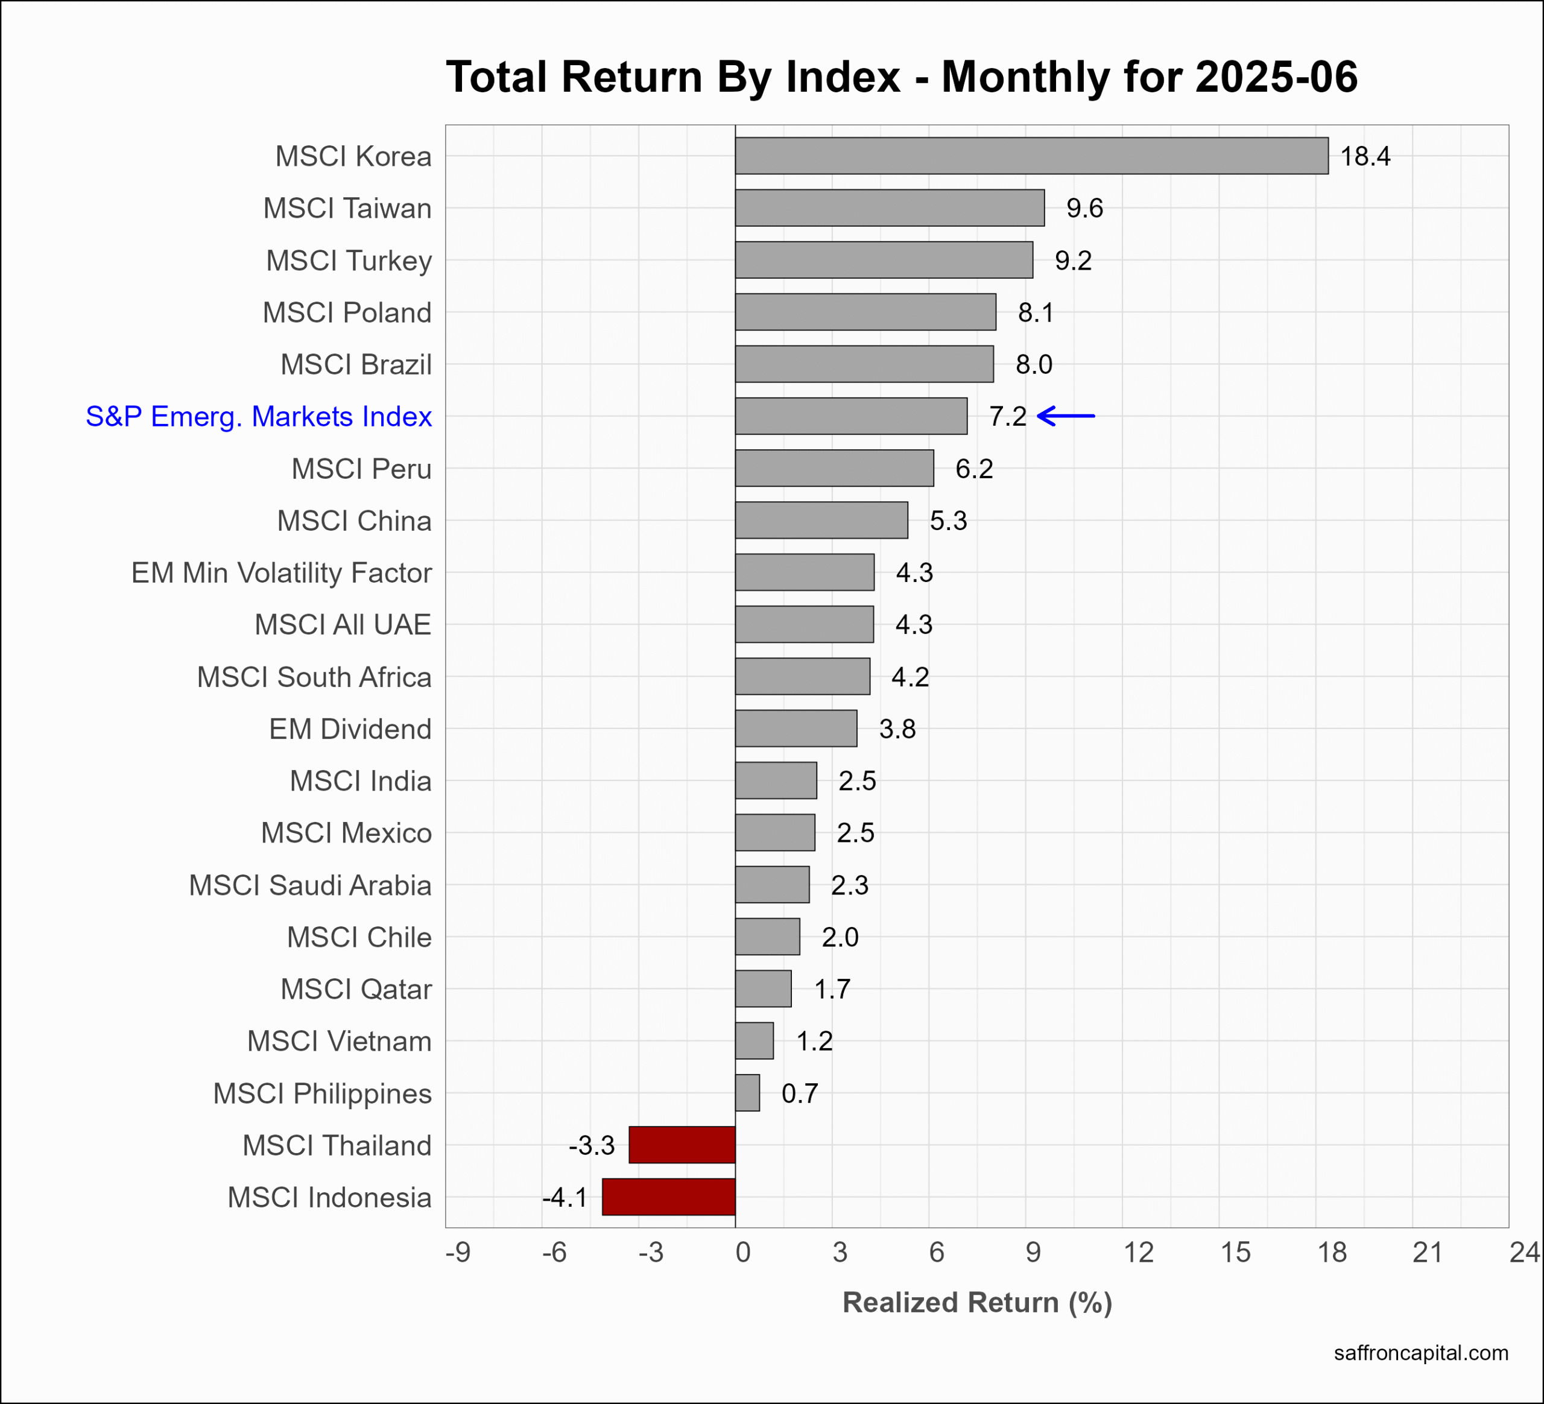This screenshot has width=1544, height=1404.
Task: Click the 2.3 value label
Action: point(849,885)
